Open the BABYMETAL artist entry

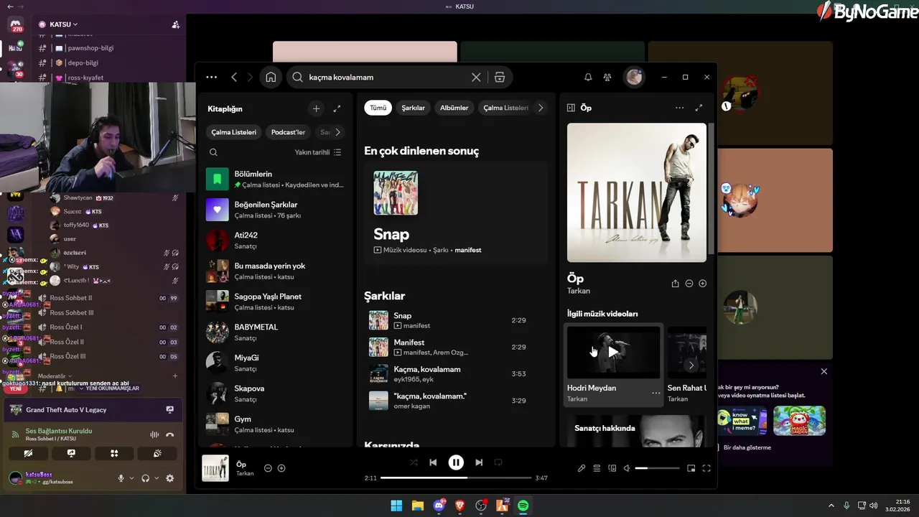pyautogui.click(x=275, y=332)
